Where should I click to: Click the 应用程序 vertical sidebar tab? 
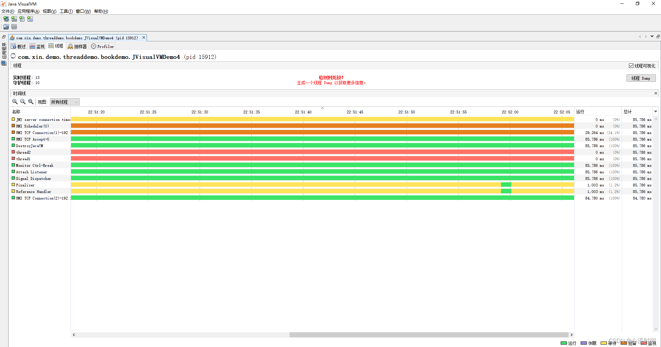(4, 50)
